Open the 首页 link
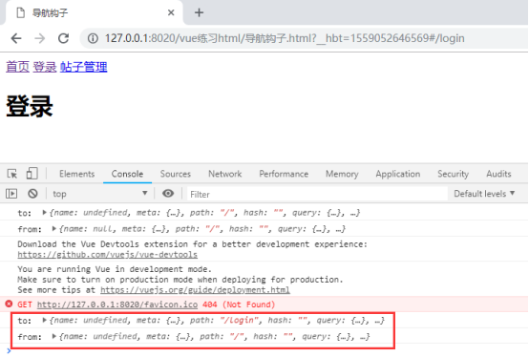This screenshot has height=357, width=529. 17,67
